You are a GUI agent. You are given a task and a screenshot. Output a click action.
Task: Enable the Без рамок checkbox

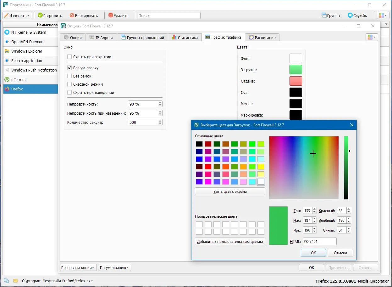[x=70, y=76]
